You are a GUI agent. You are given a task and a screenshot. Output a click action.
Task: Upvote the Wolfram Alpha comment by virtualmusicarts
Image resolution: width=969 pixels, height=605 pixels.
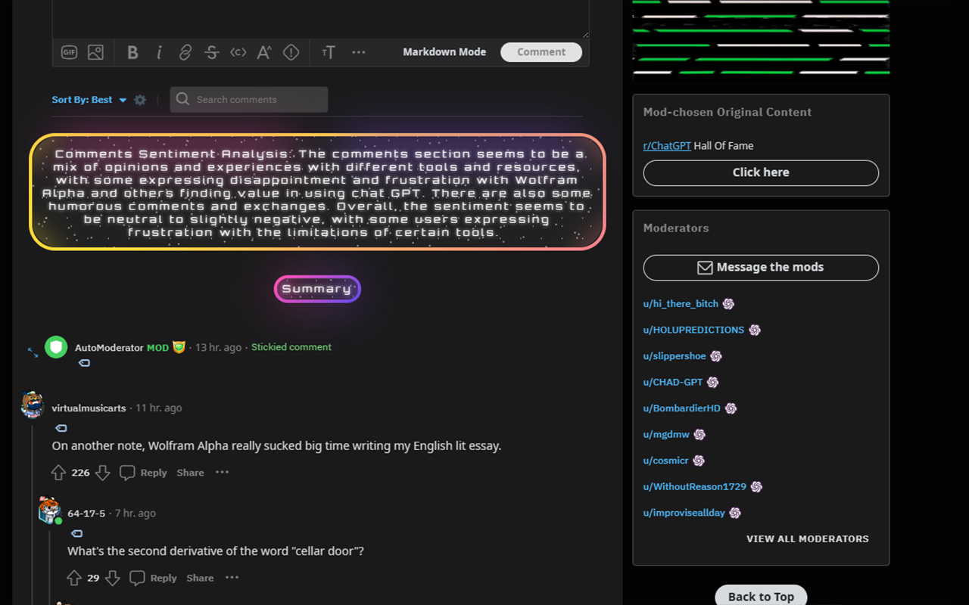coord(58,472)
